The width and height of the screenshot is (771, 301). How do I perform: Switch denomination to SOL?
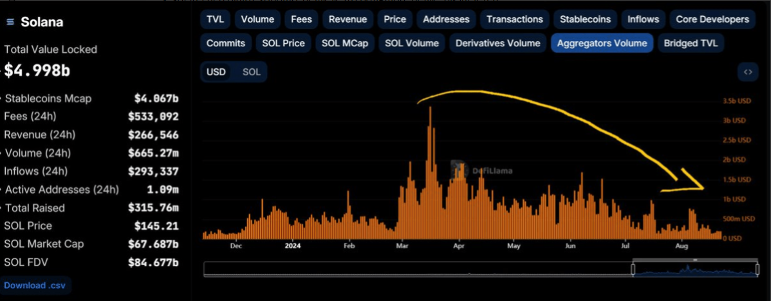(251, 72)
